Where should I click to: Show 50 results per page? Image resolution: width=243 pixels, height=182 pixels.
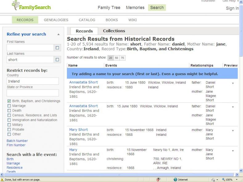[117, 58]
